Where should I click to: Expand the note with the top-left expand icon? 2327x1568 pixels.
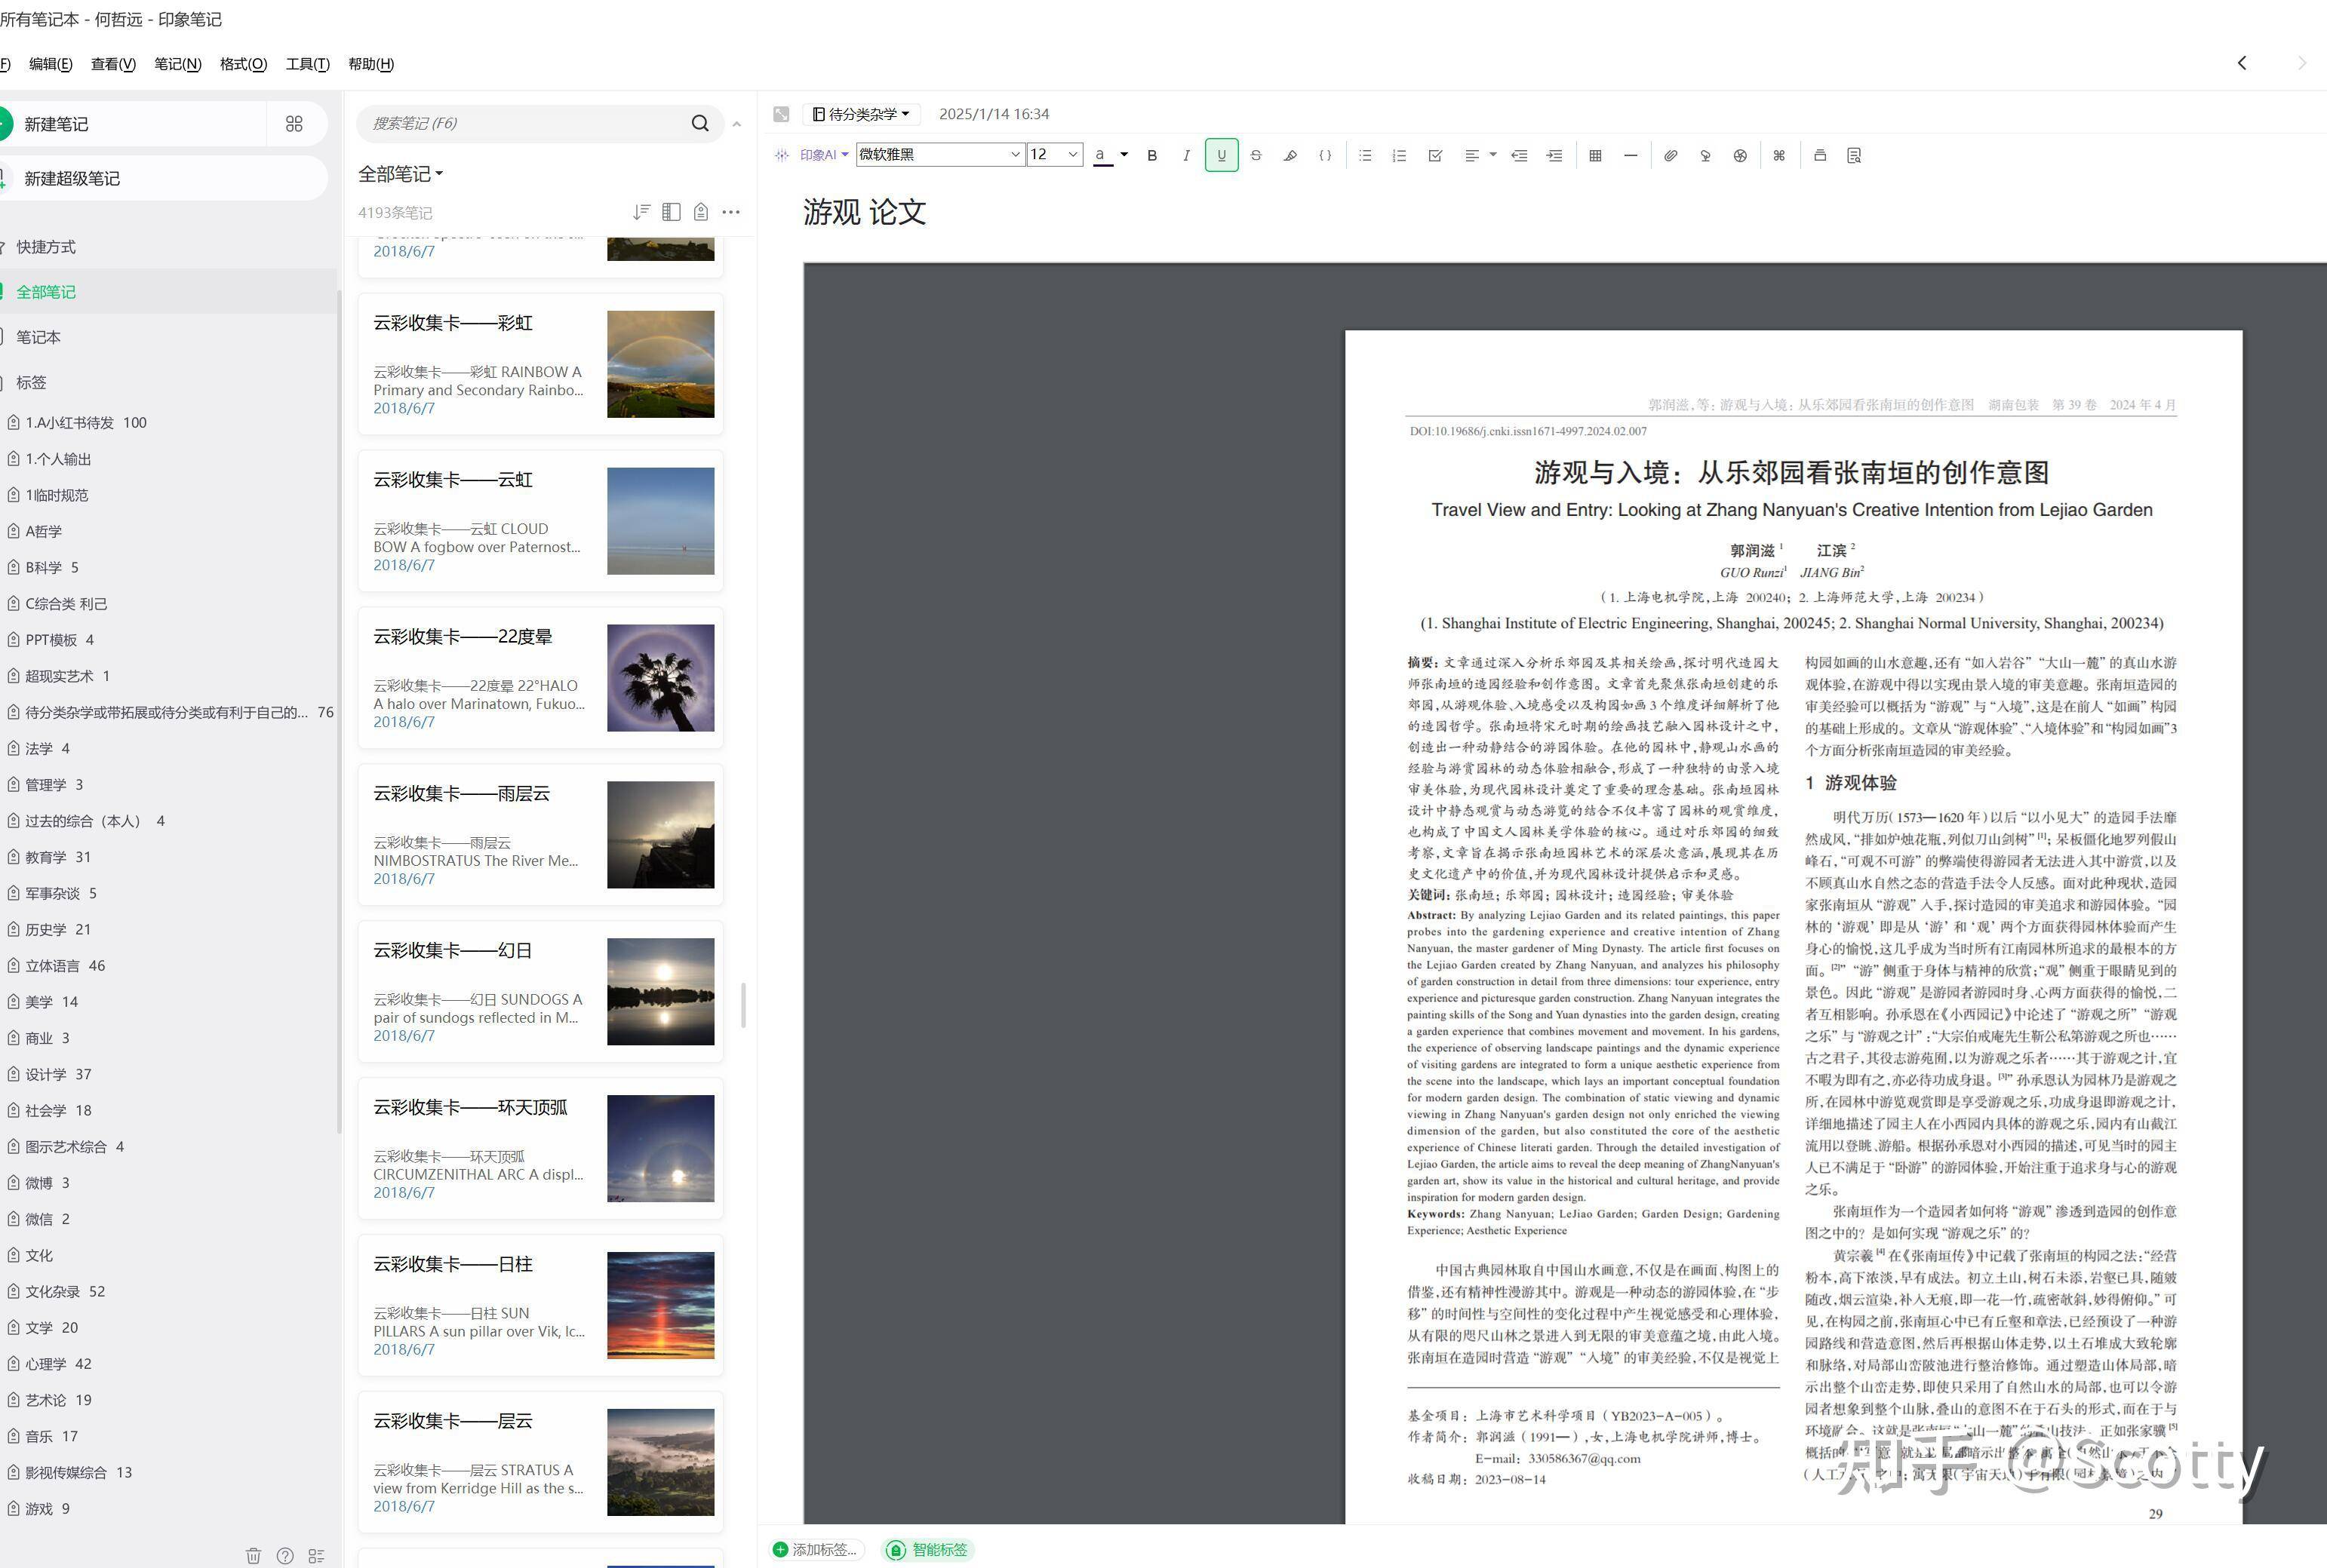point(782,114)
